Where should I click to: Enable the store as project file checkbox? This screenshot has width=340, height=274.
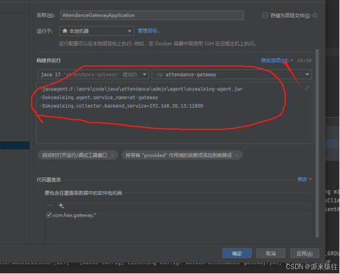(x=265, y=15)
